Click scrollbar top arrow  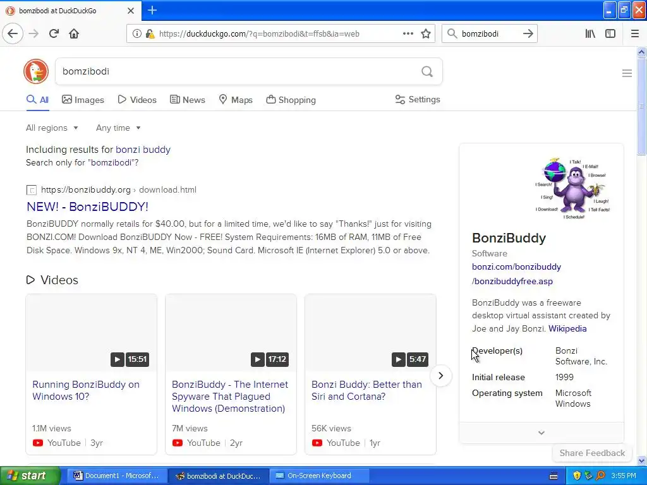click(x=641, y=52)
